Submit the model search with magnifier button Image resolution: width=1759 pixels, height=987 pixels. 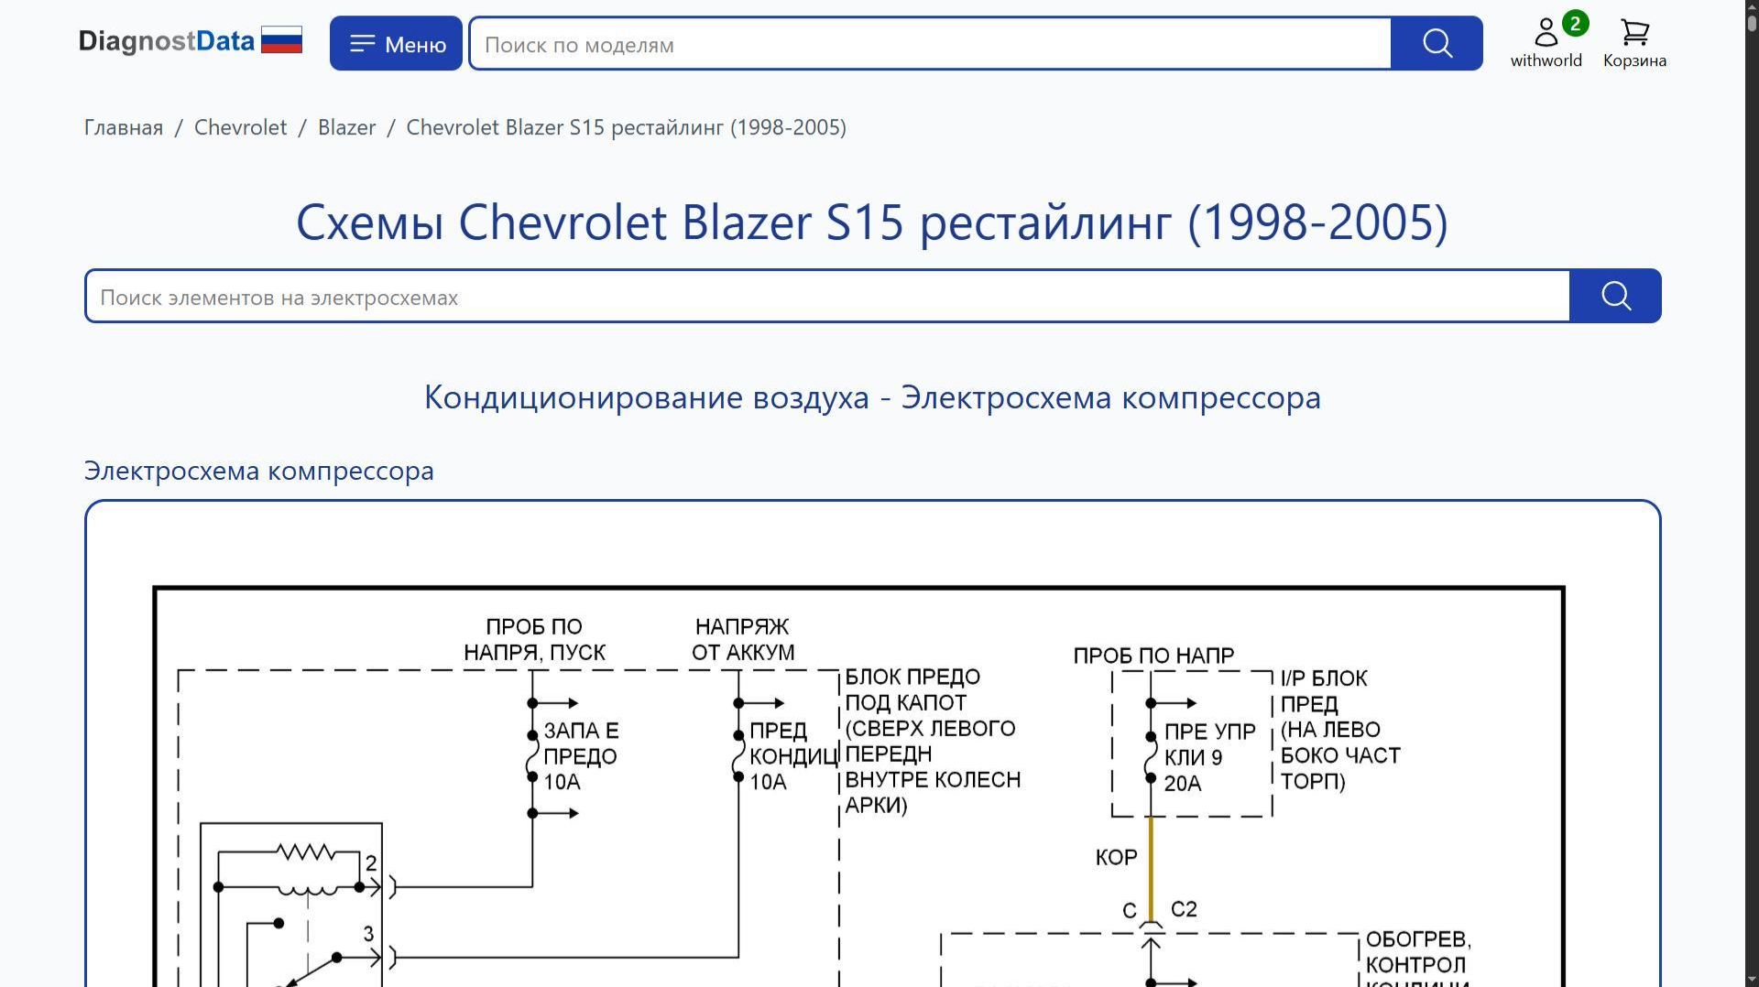tap(1437, 43)
